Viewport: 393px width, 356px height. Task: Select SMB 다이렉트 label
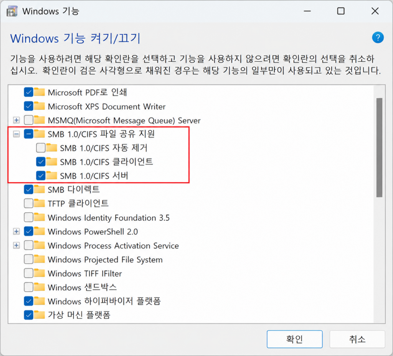point(74,190)
